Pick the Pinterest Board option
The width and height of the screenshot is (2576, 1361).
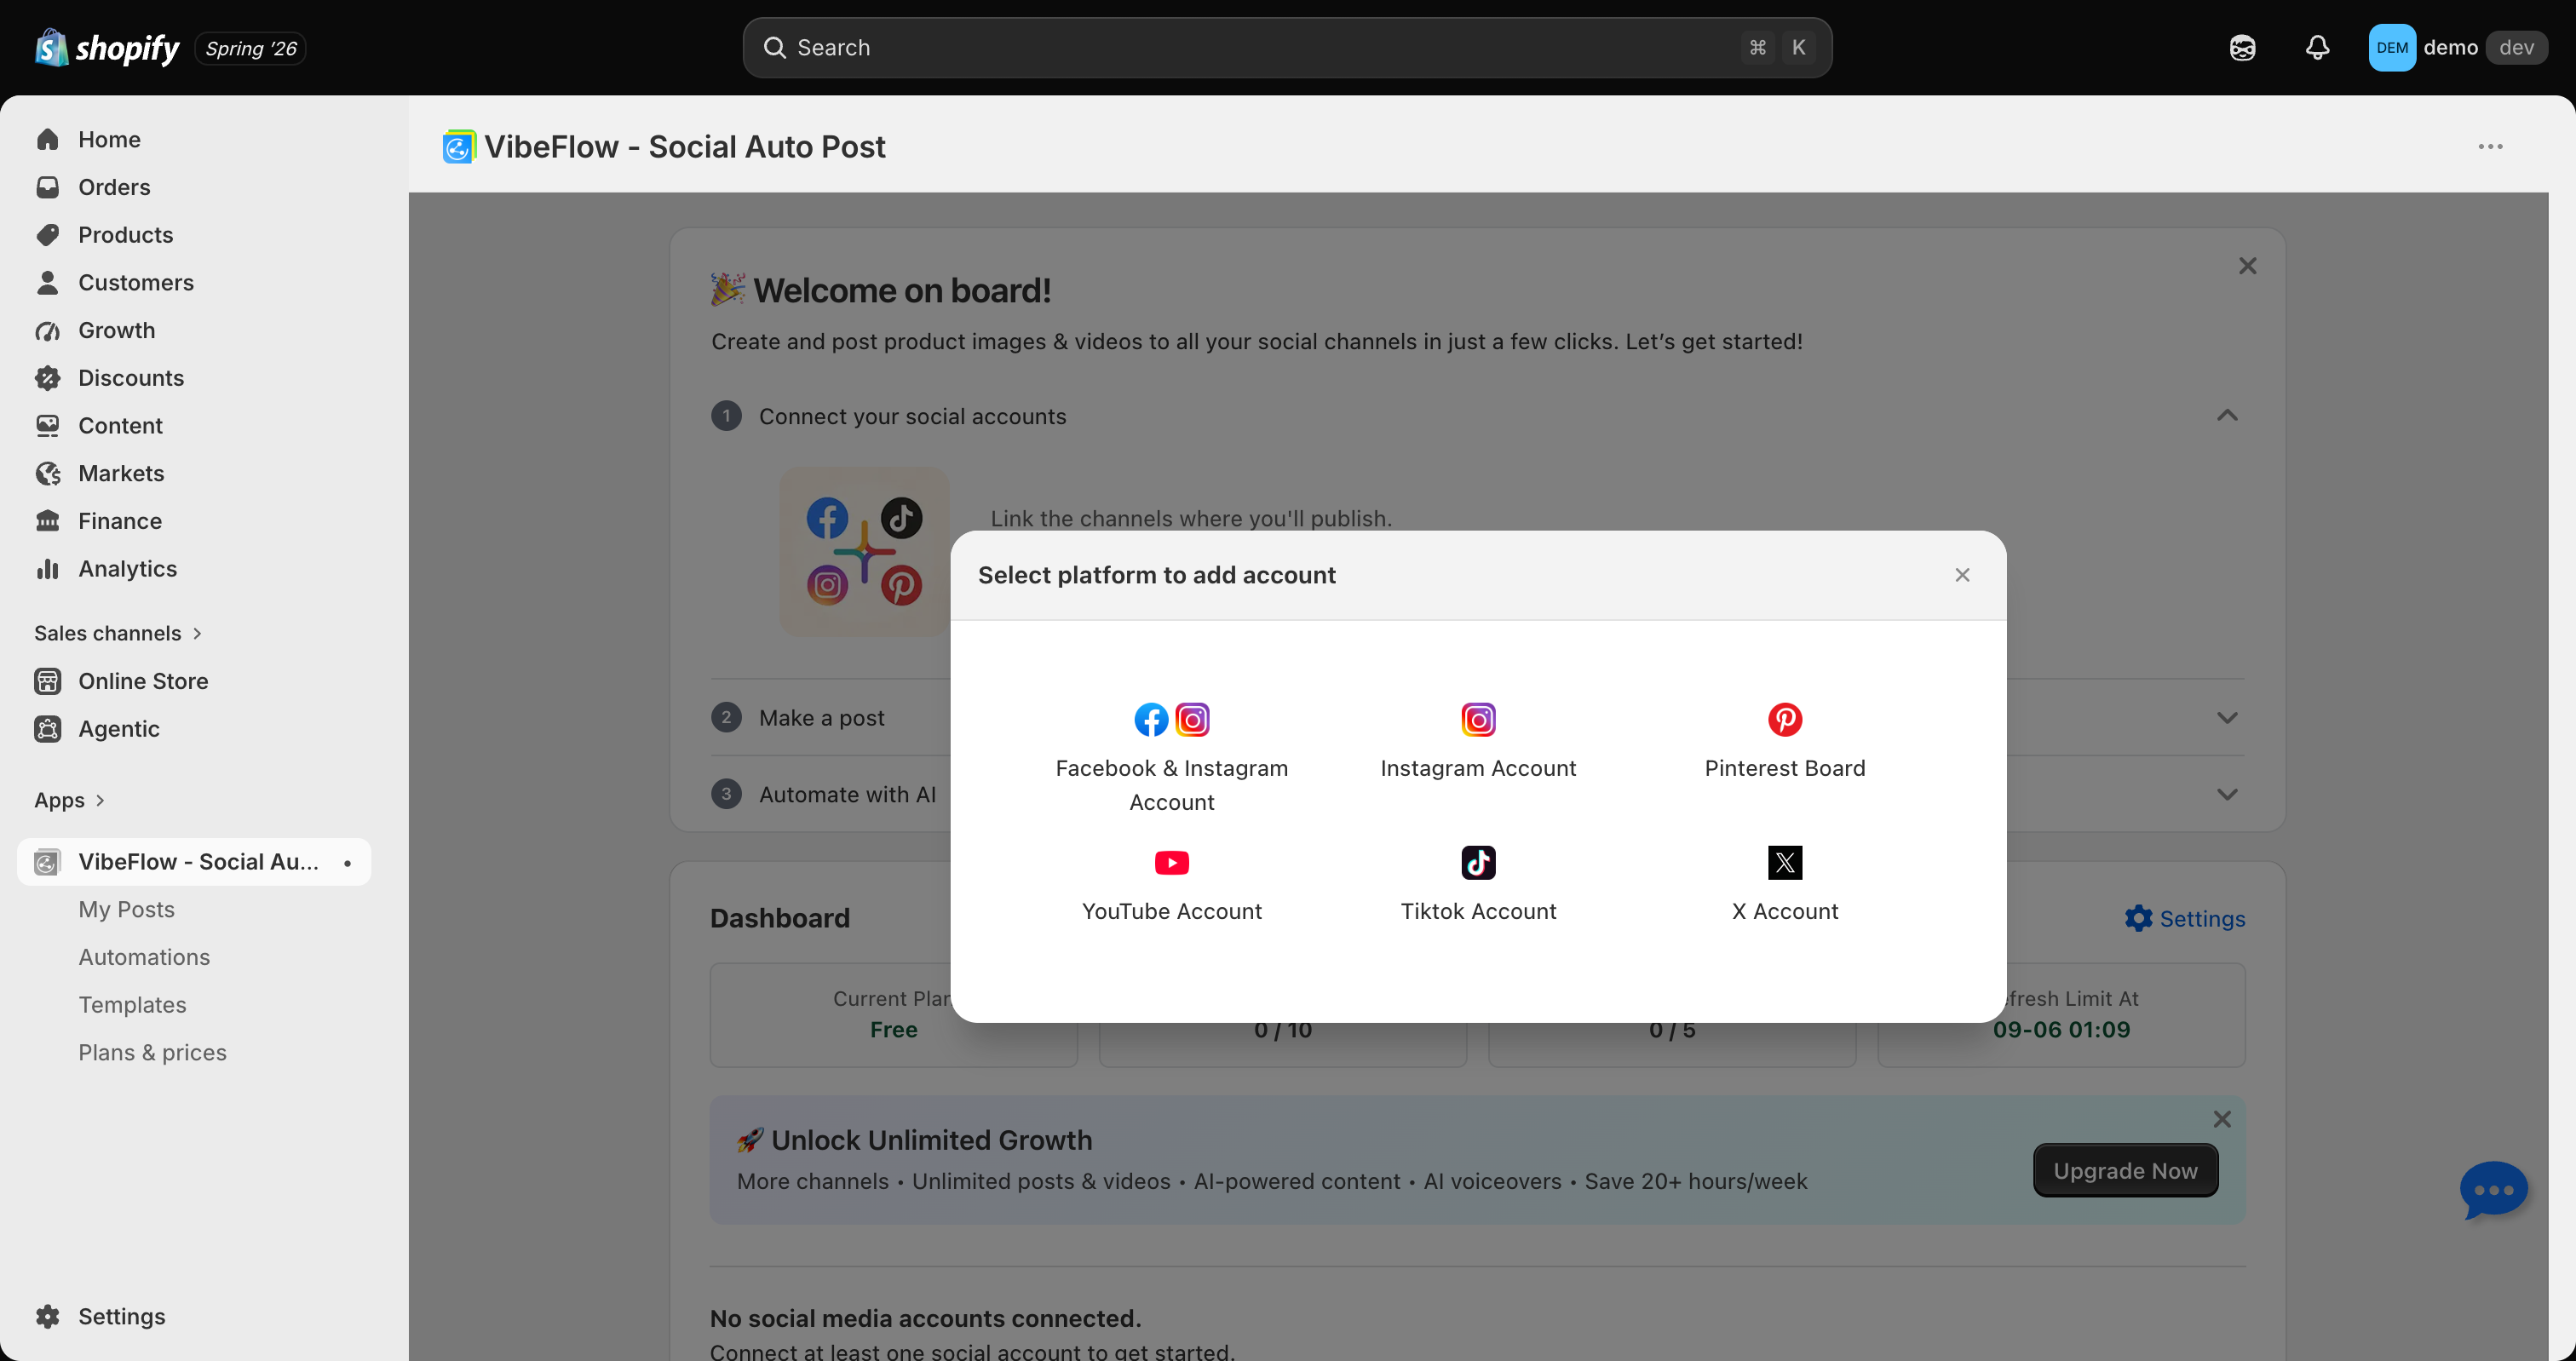1784,741
